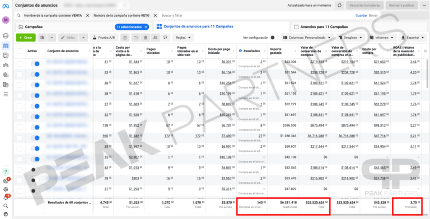430x219 pixels.
Task: Open the hamburger all-tools menu
Action: 6,95
